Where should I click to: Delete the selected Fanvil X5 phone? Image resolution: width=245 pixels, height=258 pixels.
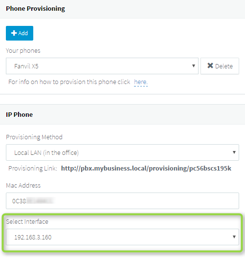(220, 66)
